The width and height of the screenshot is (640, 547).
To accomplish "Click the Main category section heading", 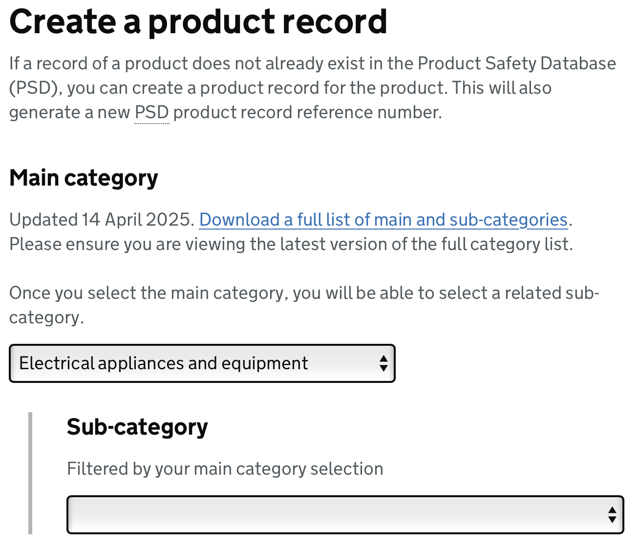I will [83, 178].
